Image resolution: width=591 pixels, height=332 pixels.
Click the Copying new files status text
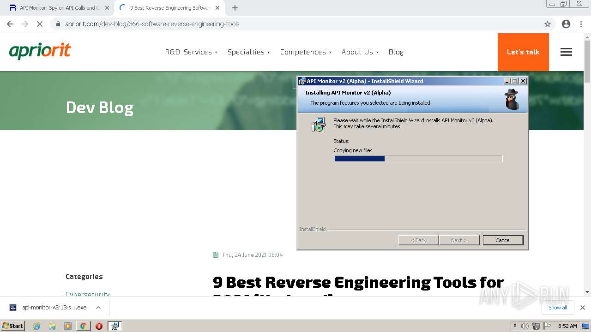pyautogui.click(x=353, y=150)
